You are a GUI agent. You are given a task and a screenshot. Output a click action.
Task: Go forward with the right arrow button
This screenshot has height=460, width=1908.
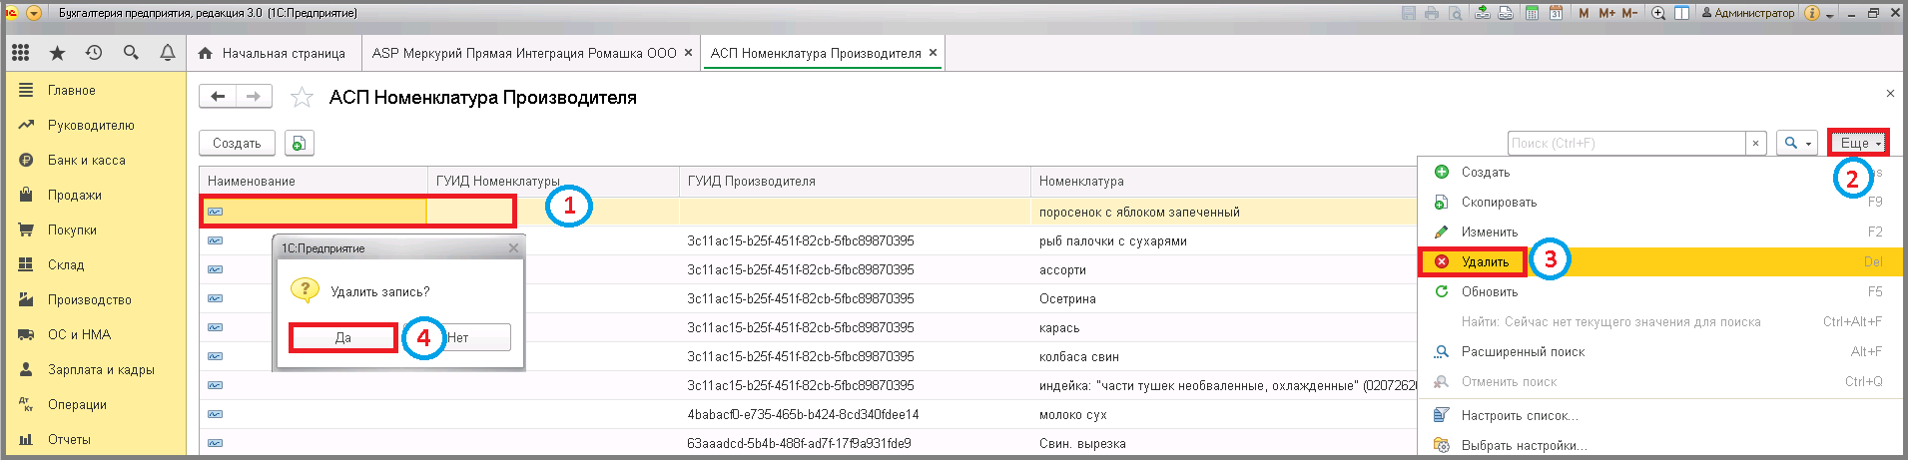pos(254,97)
